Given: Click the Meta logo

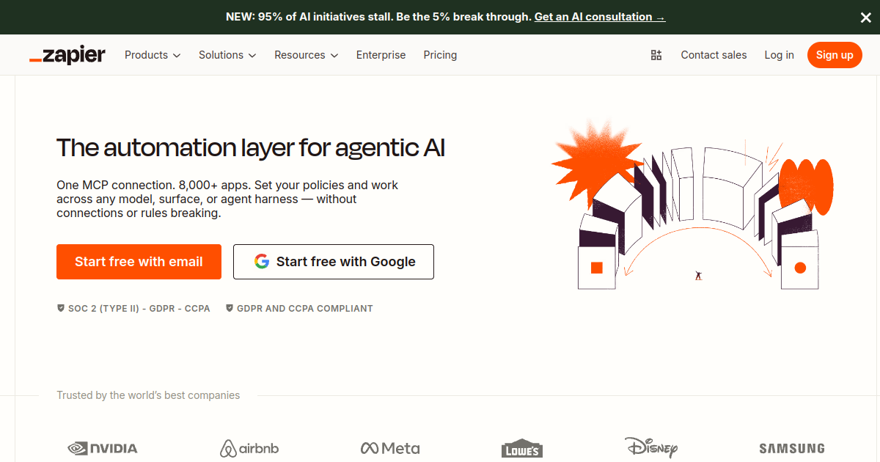Looking at the screenshot, I should point(390,448).
